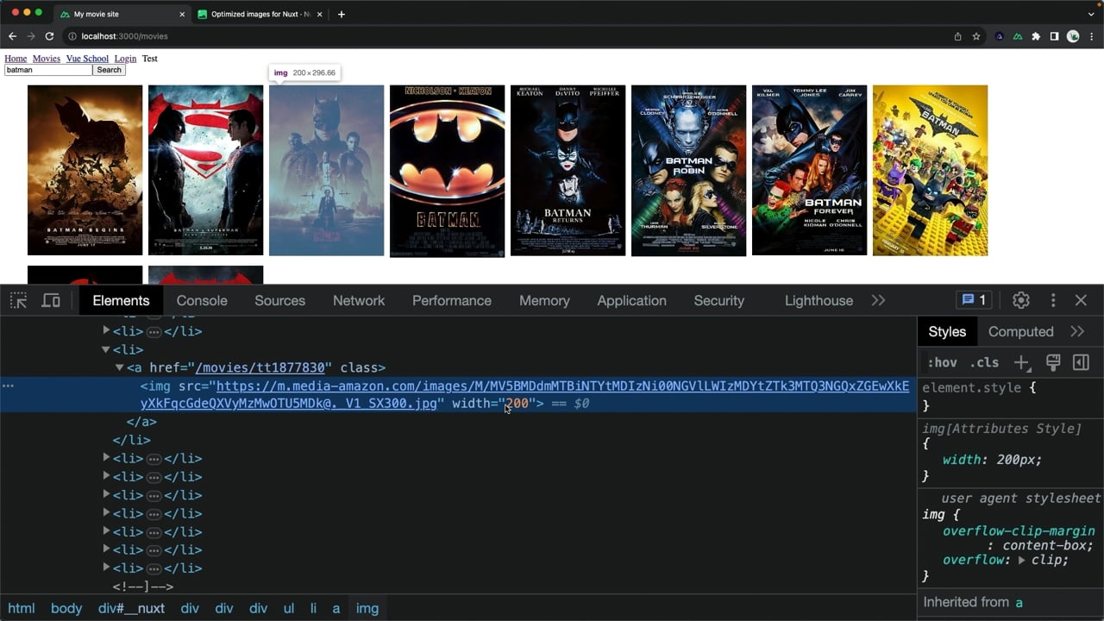Open the LEGO Batman yellow poster

tap(930, 170)
